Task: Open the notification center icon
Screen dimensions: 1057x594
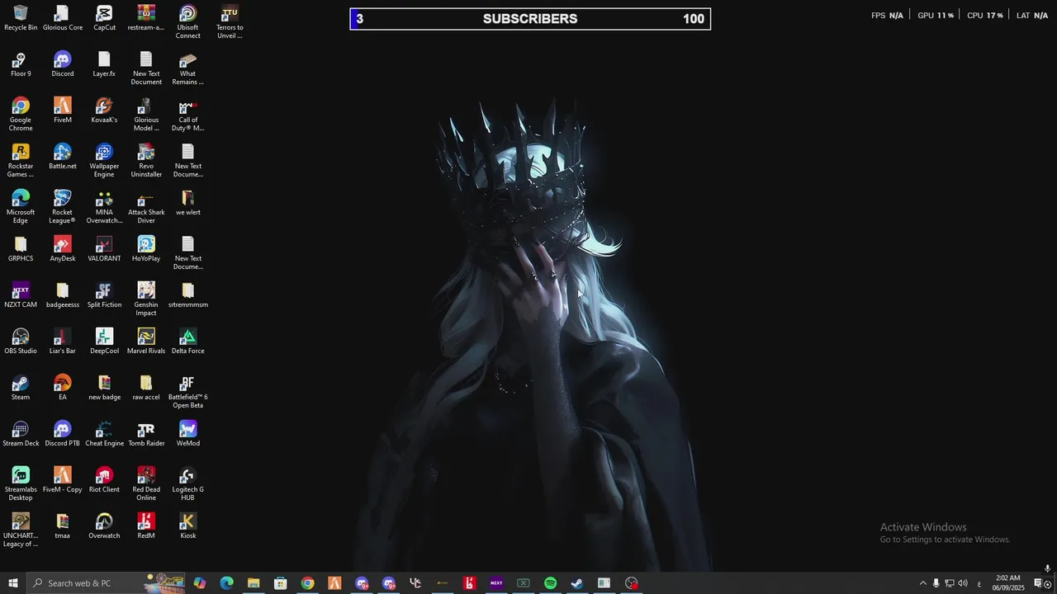Action: tap(1038, 583)
